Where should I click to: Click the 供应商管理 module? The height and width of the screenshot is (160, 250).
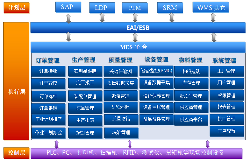[x=191, y=108]
